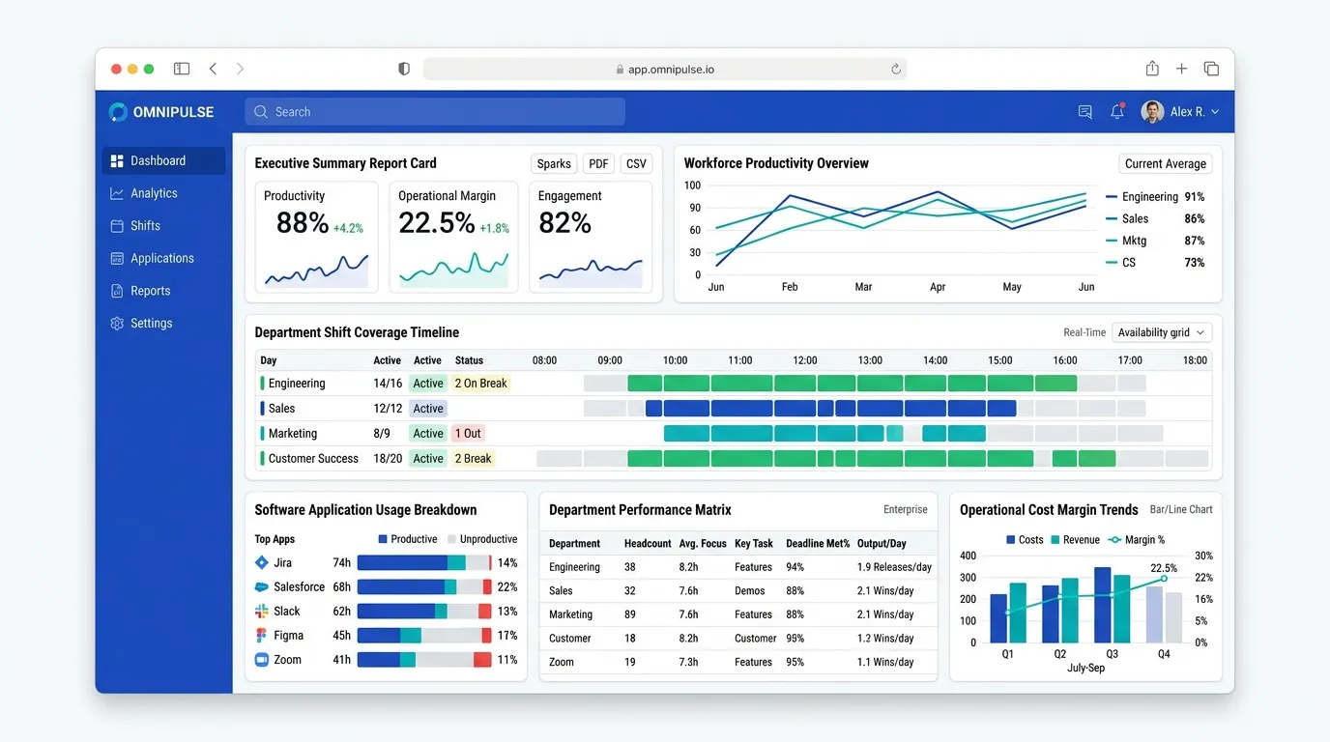Click the Sparks button

(554, 164)
